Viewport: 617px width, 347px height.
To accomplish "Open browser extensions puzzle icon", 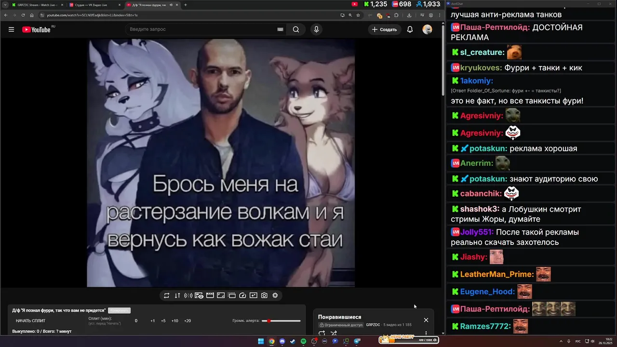I will [397, 15].
